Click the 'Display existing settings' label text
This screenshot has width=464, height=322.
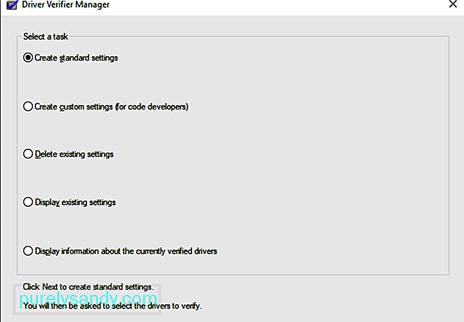[x=75, y=203]
